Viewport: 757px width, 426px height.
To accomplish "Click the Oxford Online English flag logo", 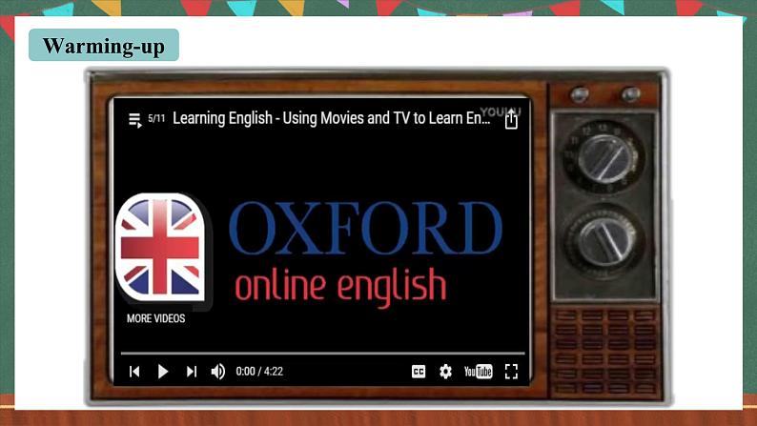I will pyautogui.click(x=160, y=247).
